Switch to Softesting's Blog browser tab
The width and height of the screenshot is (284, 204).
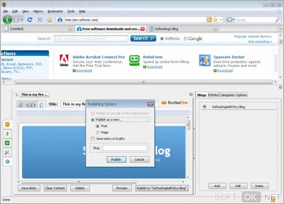pyautogui.click(x=183, y=29)
